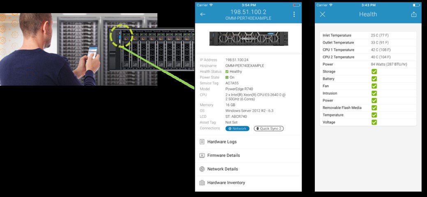The image size is (427, 197).
Task: Tap the Fan green checkmark
Action: [x=374, y=86]
